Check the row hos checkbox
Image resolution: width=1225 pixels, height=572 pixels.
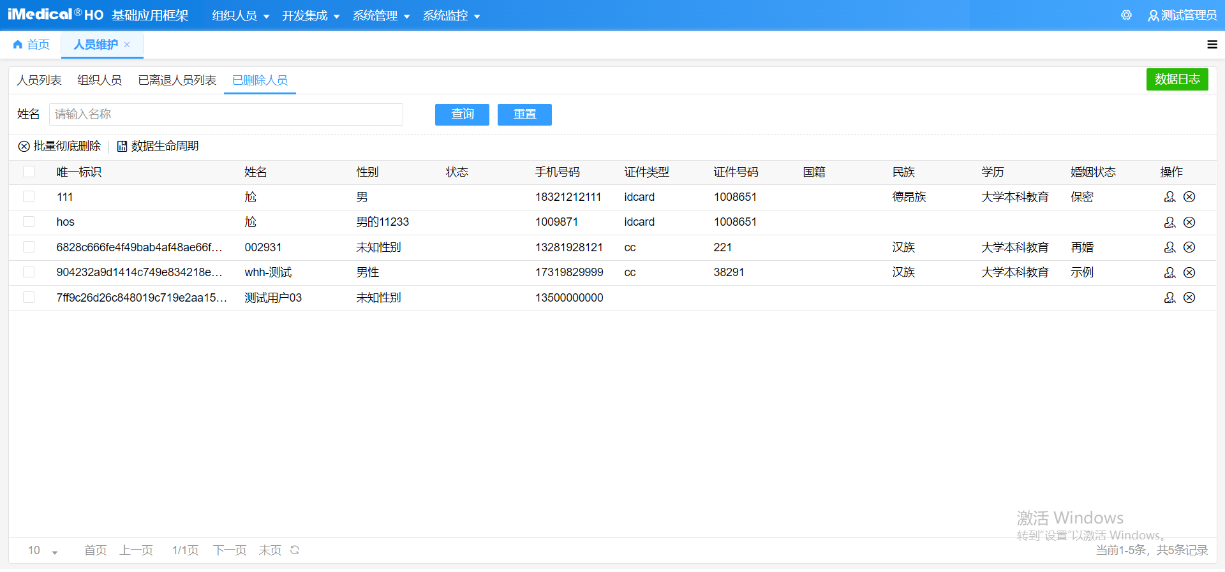point(29,221)
